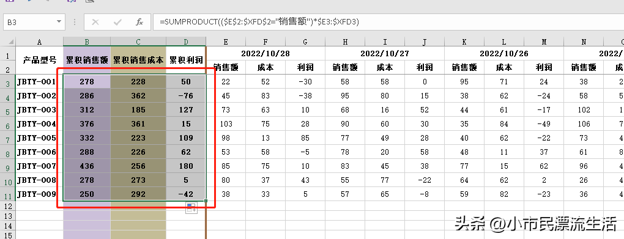Click the Enter checkmark in formula bar
Screen dimensions: 624x239
(117, 22)
